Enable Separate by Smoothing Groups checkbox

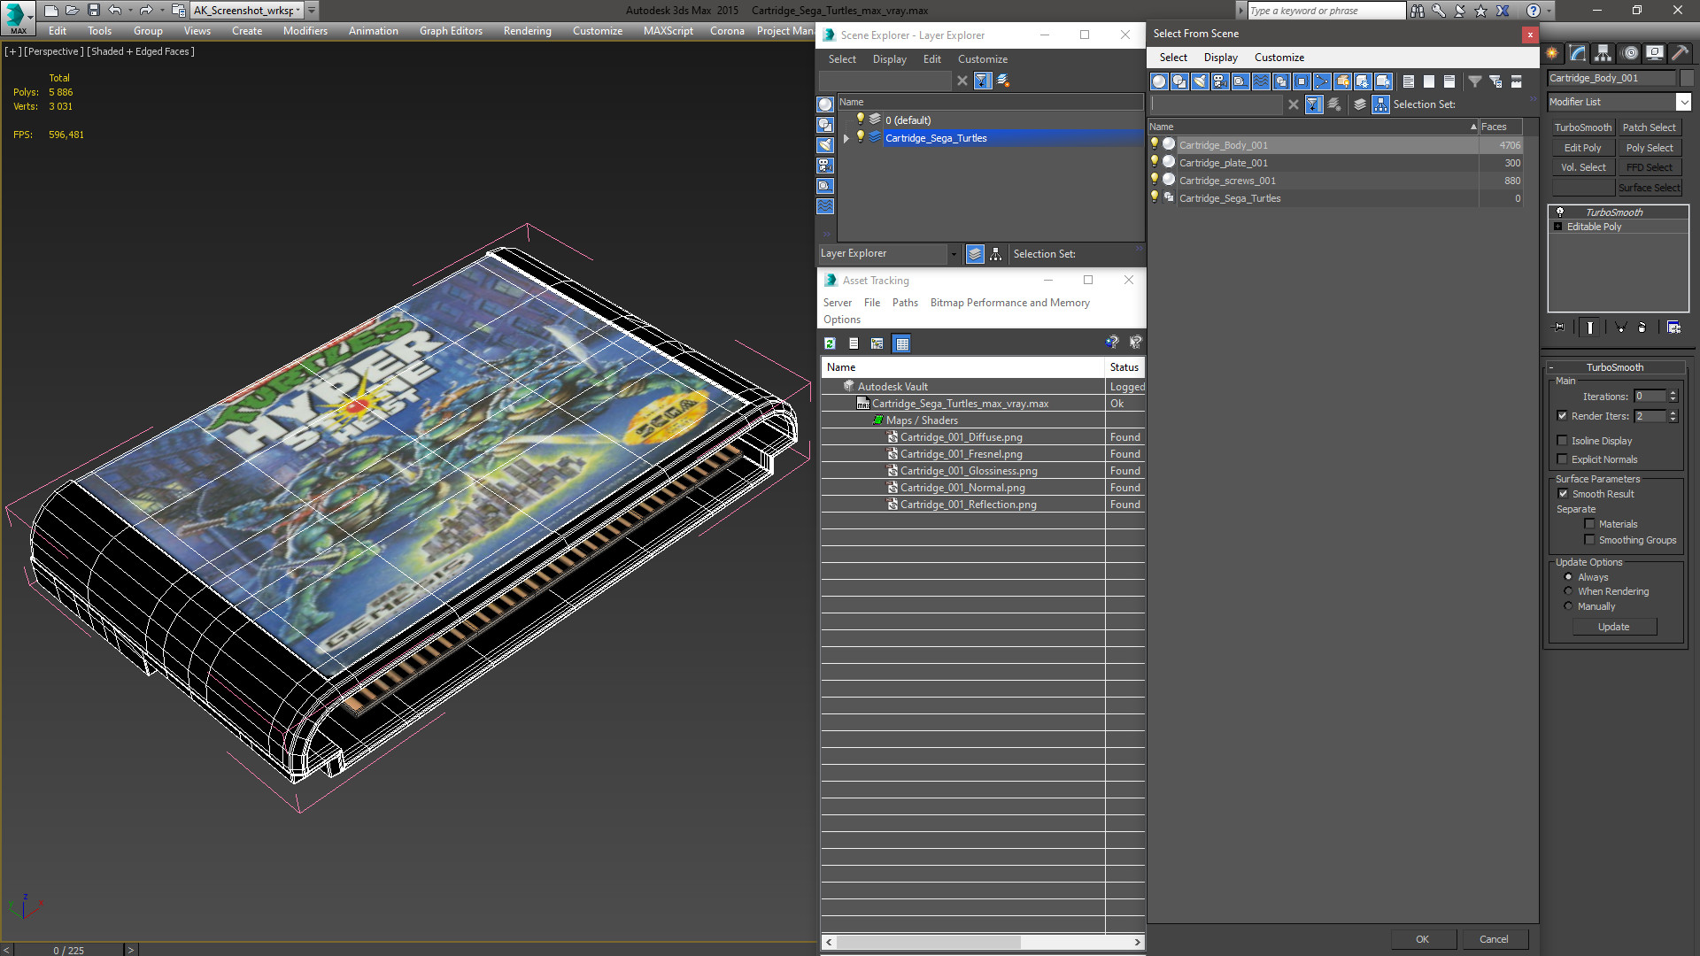click(1589, 540)
